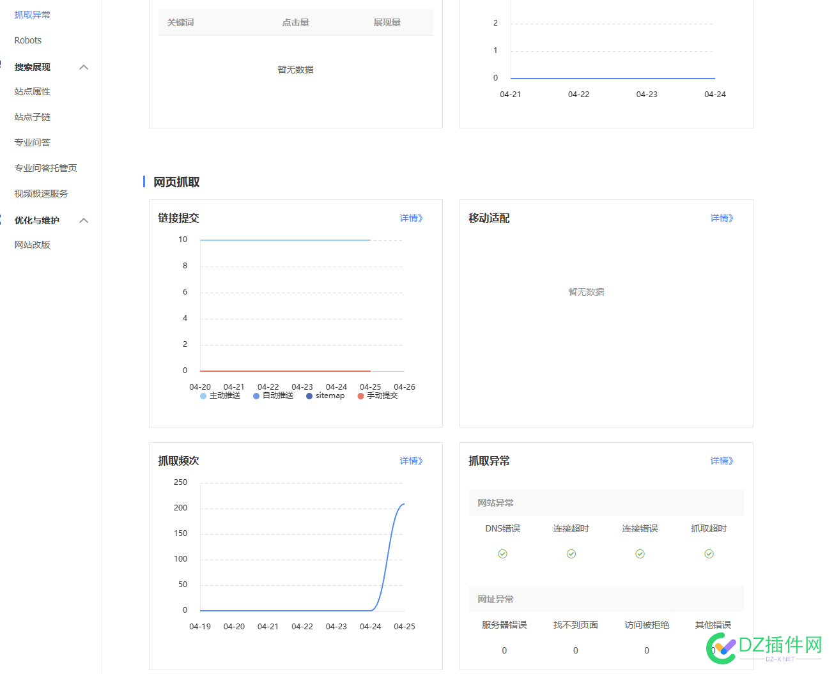Click the red 手动提交 line in chart

[x=285, y=371]
